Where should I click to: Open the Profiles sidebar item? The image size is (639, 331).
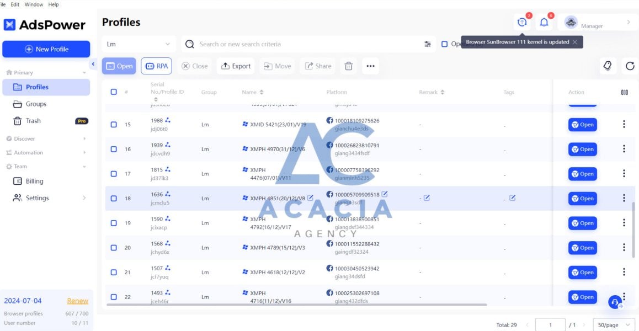(x=46, y=87)
